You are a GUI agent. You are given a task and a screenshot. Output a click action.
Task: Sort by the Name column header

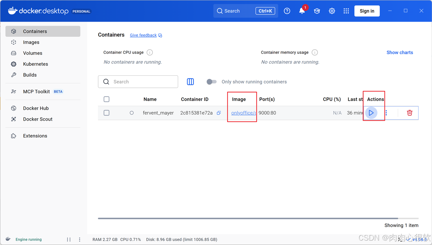[x=150, y=99]
